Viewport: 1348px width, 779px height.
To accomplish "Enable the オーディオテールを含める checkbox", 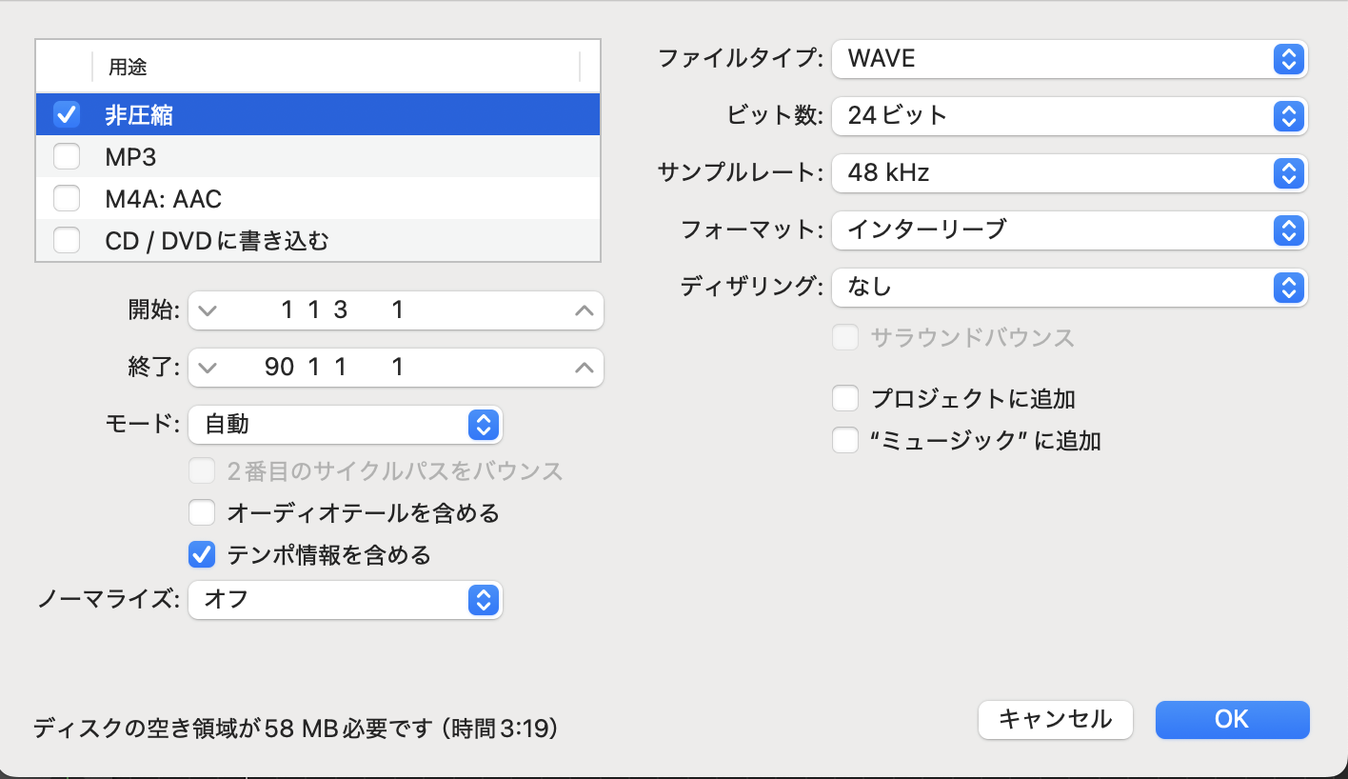I will tap(202, 513).
